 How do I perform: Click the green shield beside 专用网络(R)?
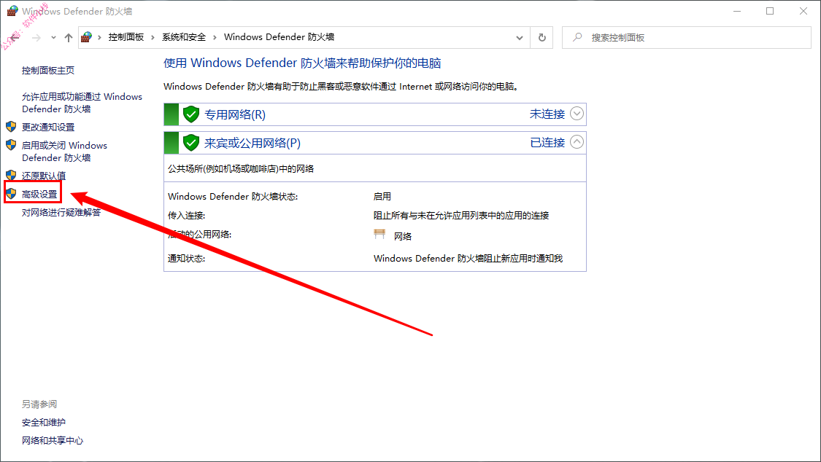click(191, 114)
